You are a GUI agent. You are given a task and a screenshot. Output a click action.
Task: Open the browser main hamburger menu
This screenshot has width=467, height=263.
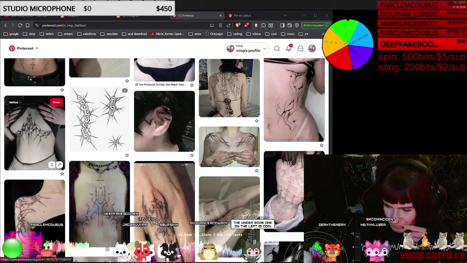pyautogui.click(x=327, y=25)
